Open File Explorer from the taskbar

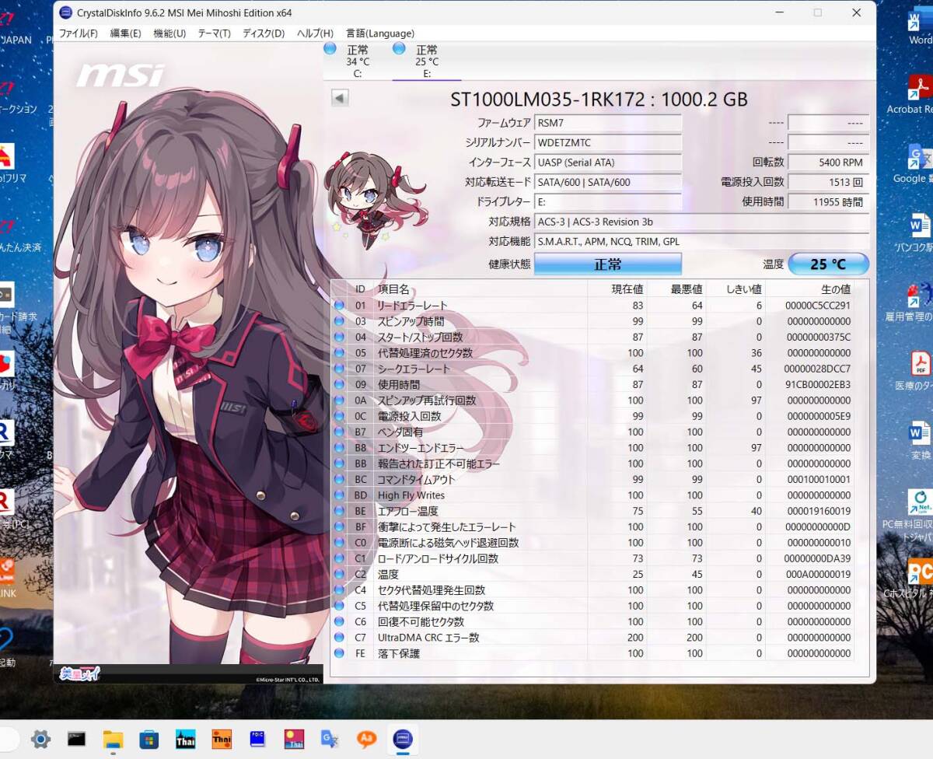click(x=113, y=739)
